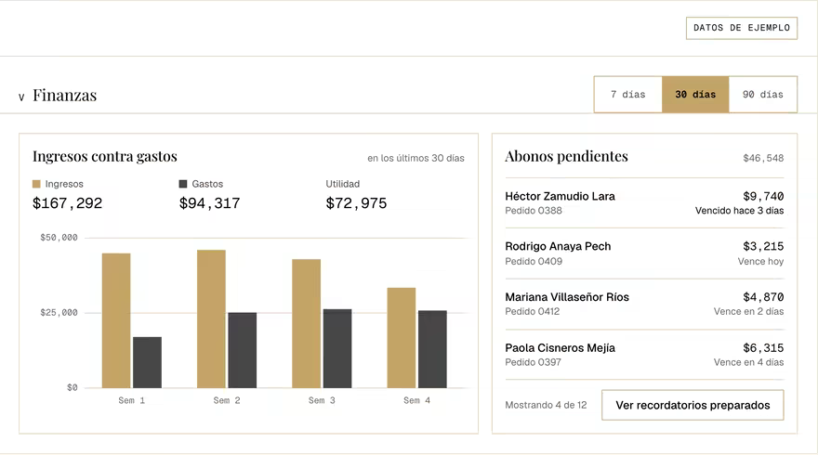This screenshot has height=455, width=818.
Task: Click the Ingresos legend color swatch
Action: point(36,184)
